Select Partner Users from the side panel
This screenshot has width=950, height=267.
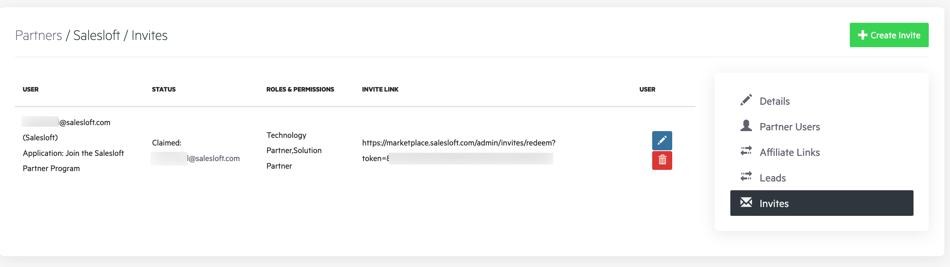790,126
